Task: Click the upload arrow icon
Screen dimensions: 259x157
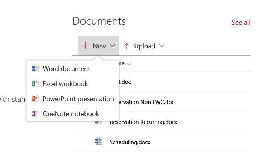Action: point(126,46)
